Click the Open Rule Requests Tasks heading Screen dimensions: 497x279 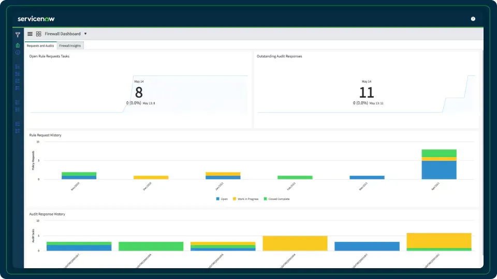click(49, 56)
